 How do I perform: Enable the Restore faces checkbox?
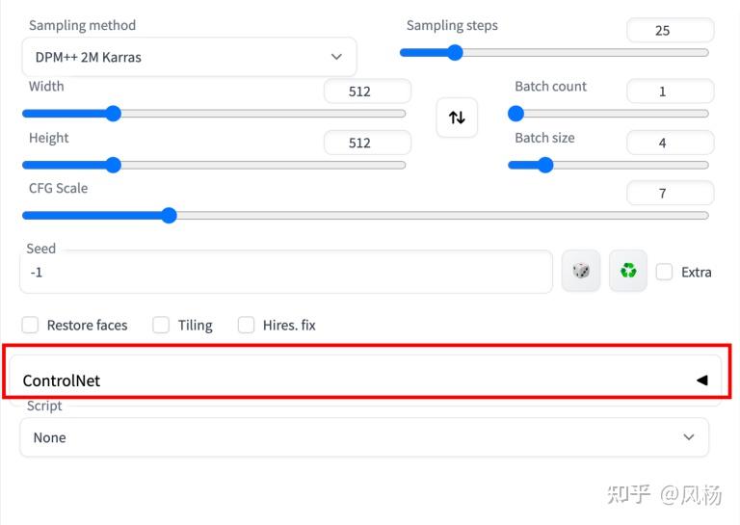click(31, 325)
